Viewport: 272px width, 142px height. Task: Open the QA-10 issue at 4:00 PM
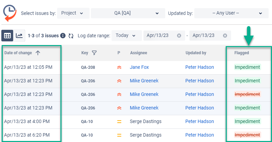coord(87,121)
